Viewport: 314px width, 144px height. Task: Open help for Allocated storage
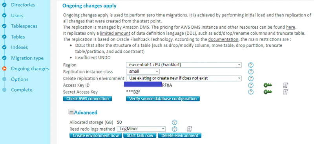coord(175,122)
